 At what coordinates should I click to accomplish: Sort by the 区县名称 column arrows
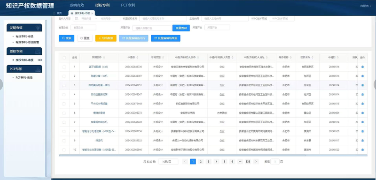[313, 58]
